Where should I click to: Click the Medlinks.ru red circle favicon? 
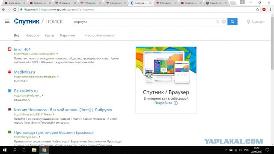pyautogui.click(x=9, y=72)
